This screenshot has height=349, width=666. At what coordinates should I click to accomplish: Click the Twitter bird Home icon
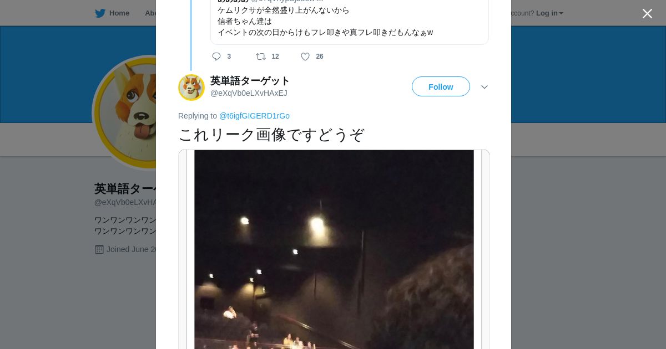tap(100, 13)
